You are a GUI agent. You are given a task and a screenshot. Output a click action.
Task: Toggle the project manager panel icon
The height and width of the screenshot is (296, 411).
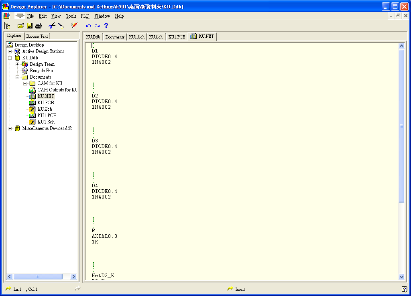click(x=7, y=26)
